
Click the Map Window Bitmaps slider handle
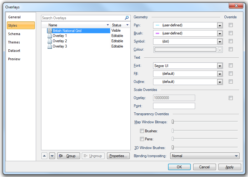click(173, 122)
